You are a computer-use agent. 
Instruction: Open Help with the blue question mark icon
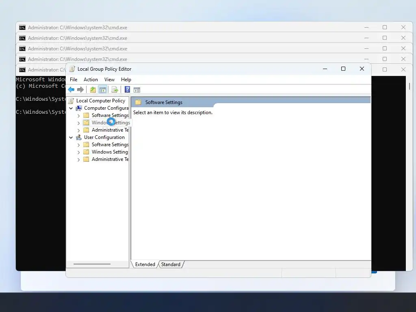[x=127, y=90]
